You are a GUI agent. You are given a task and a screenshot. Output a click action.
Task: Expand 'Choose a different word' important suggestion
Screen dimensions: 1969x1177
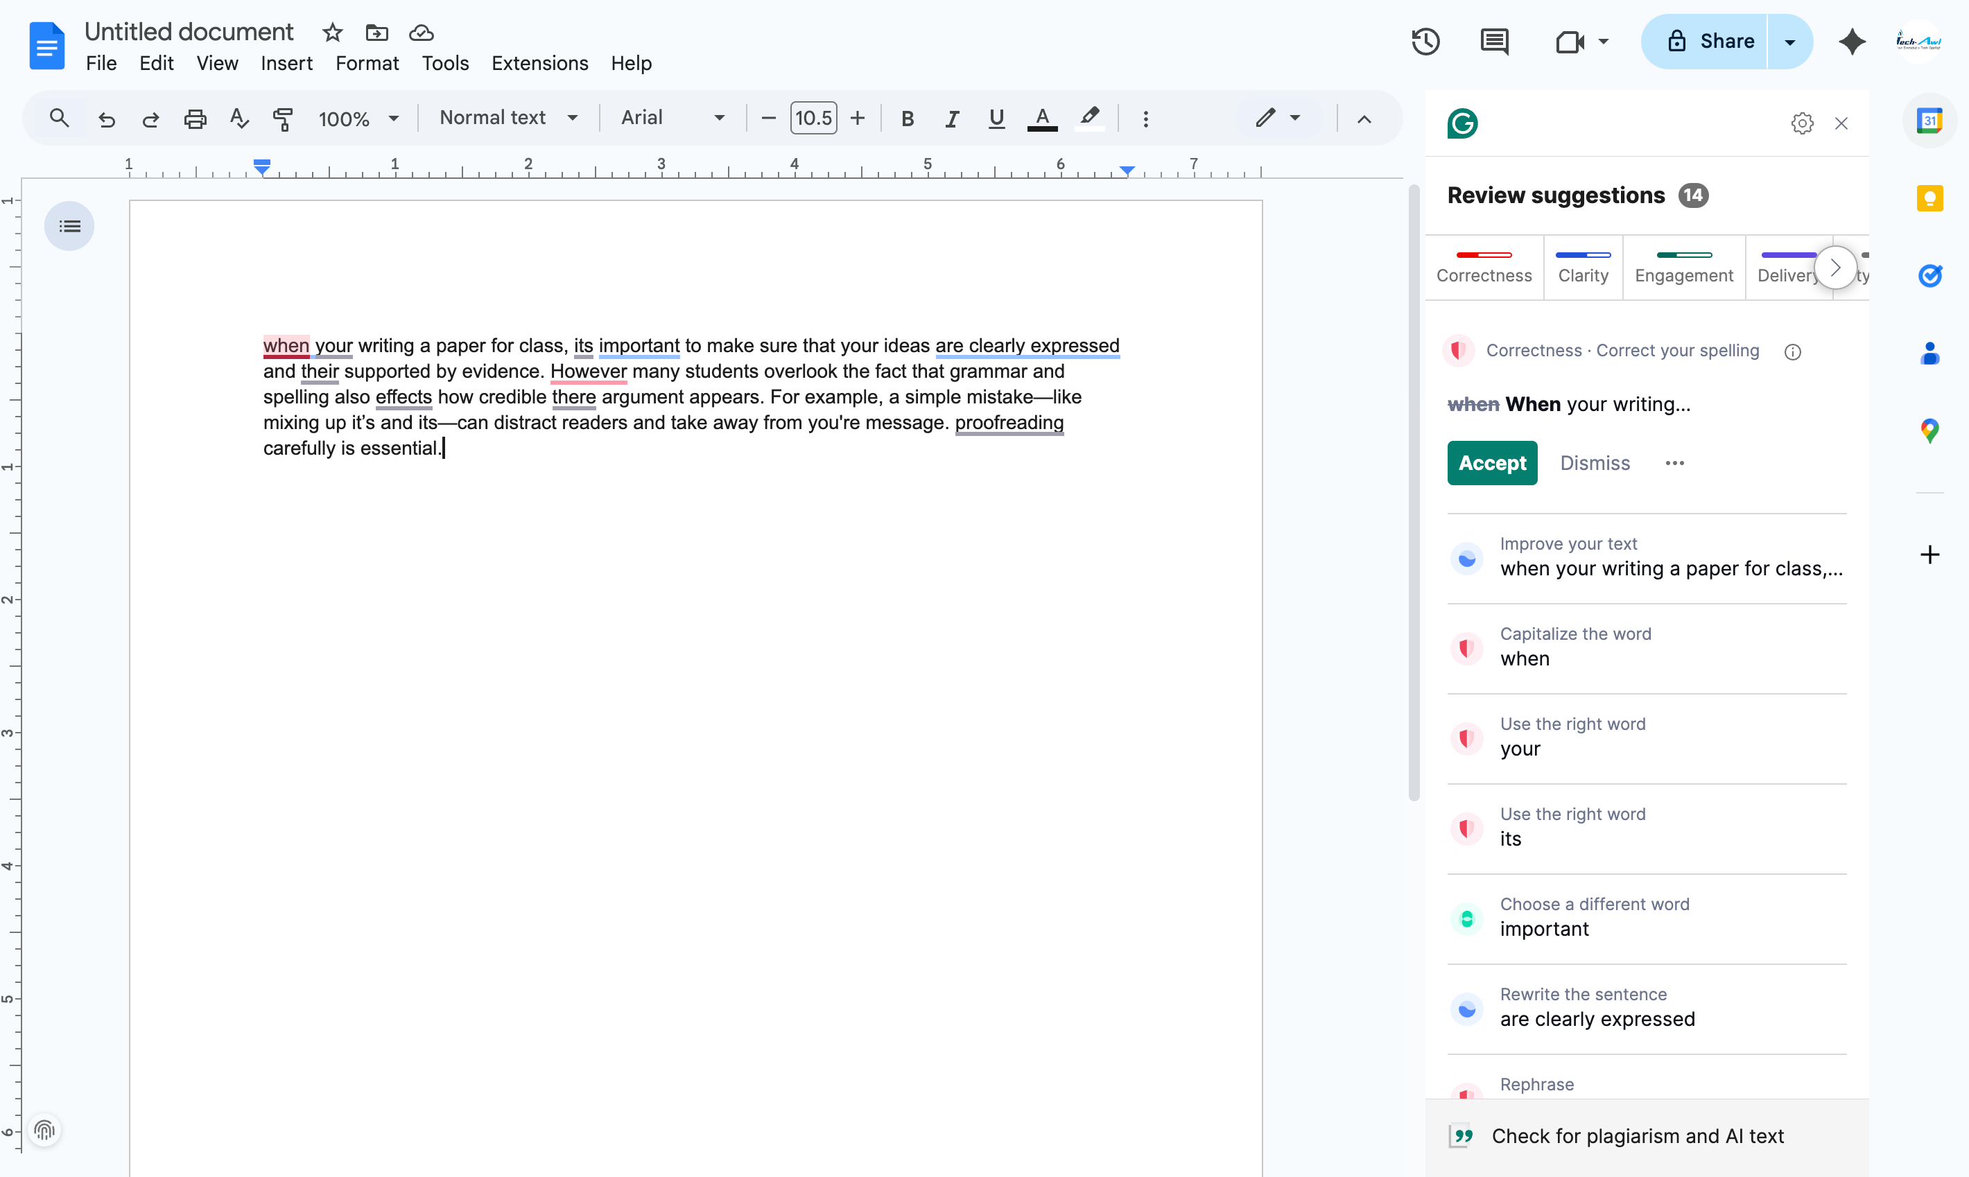pos(1646,918)
